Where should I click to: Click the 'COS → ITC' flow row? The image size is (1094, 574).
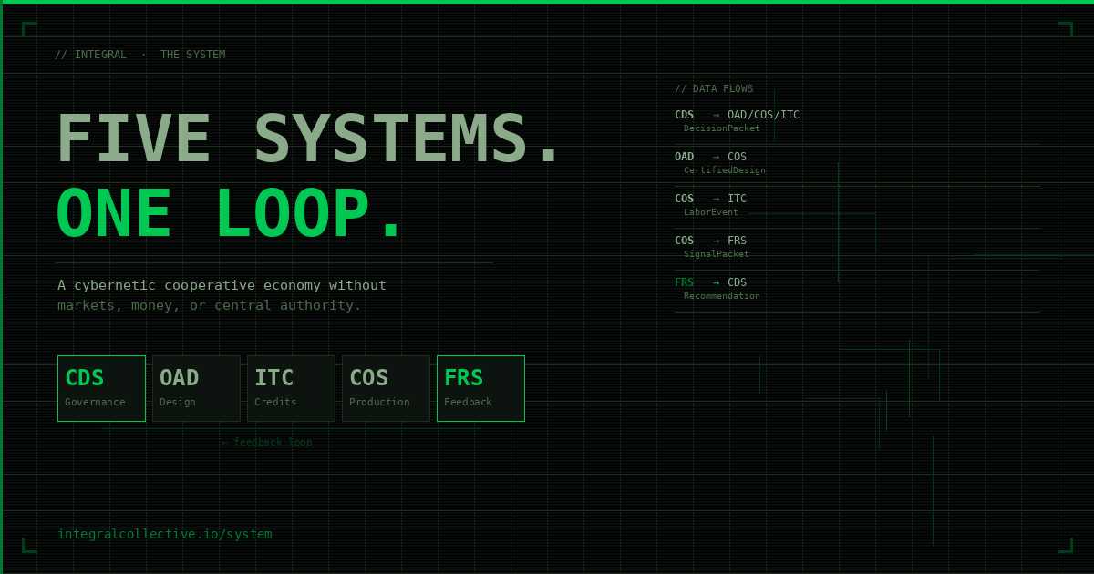pos(710,199)
